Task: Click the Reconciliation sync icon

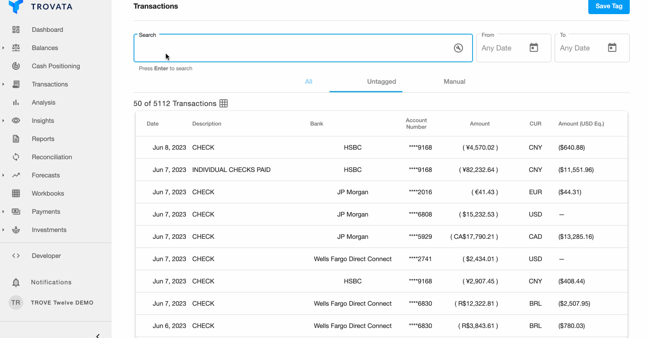Action: [x=16, y=156]
